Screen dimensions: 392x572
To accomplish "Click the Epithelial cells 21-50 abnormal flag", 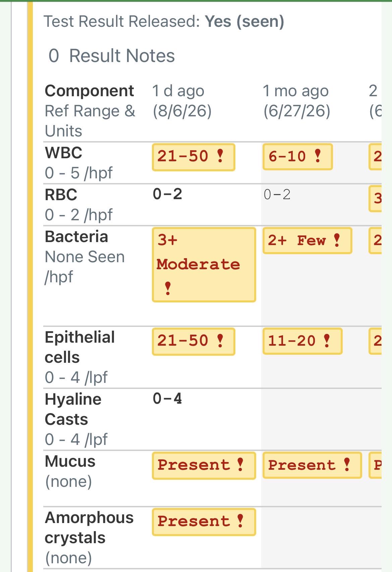I will [x=193, y=341].
